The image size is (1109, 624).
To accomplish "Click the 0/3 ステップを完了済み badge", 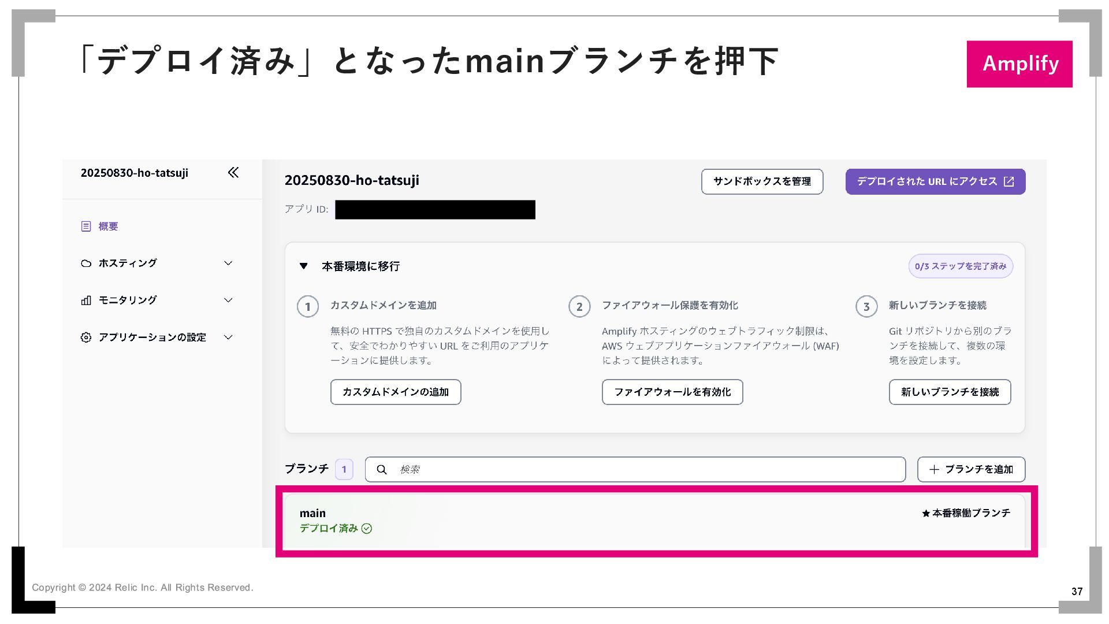I will [961, 266].
